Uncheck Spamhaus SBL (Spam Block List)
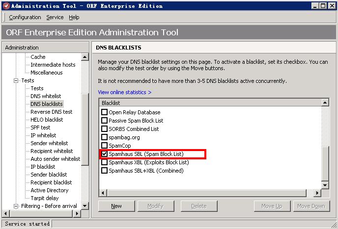Viewport: 338px width, 229px height. click(104, 154)
